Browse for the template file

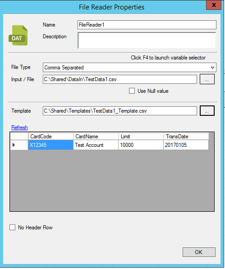tap(207, 111)
